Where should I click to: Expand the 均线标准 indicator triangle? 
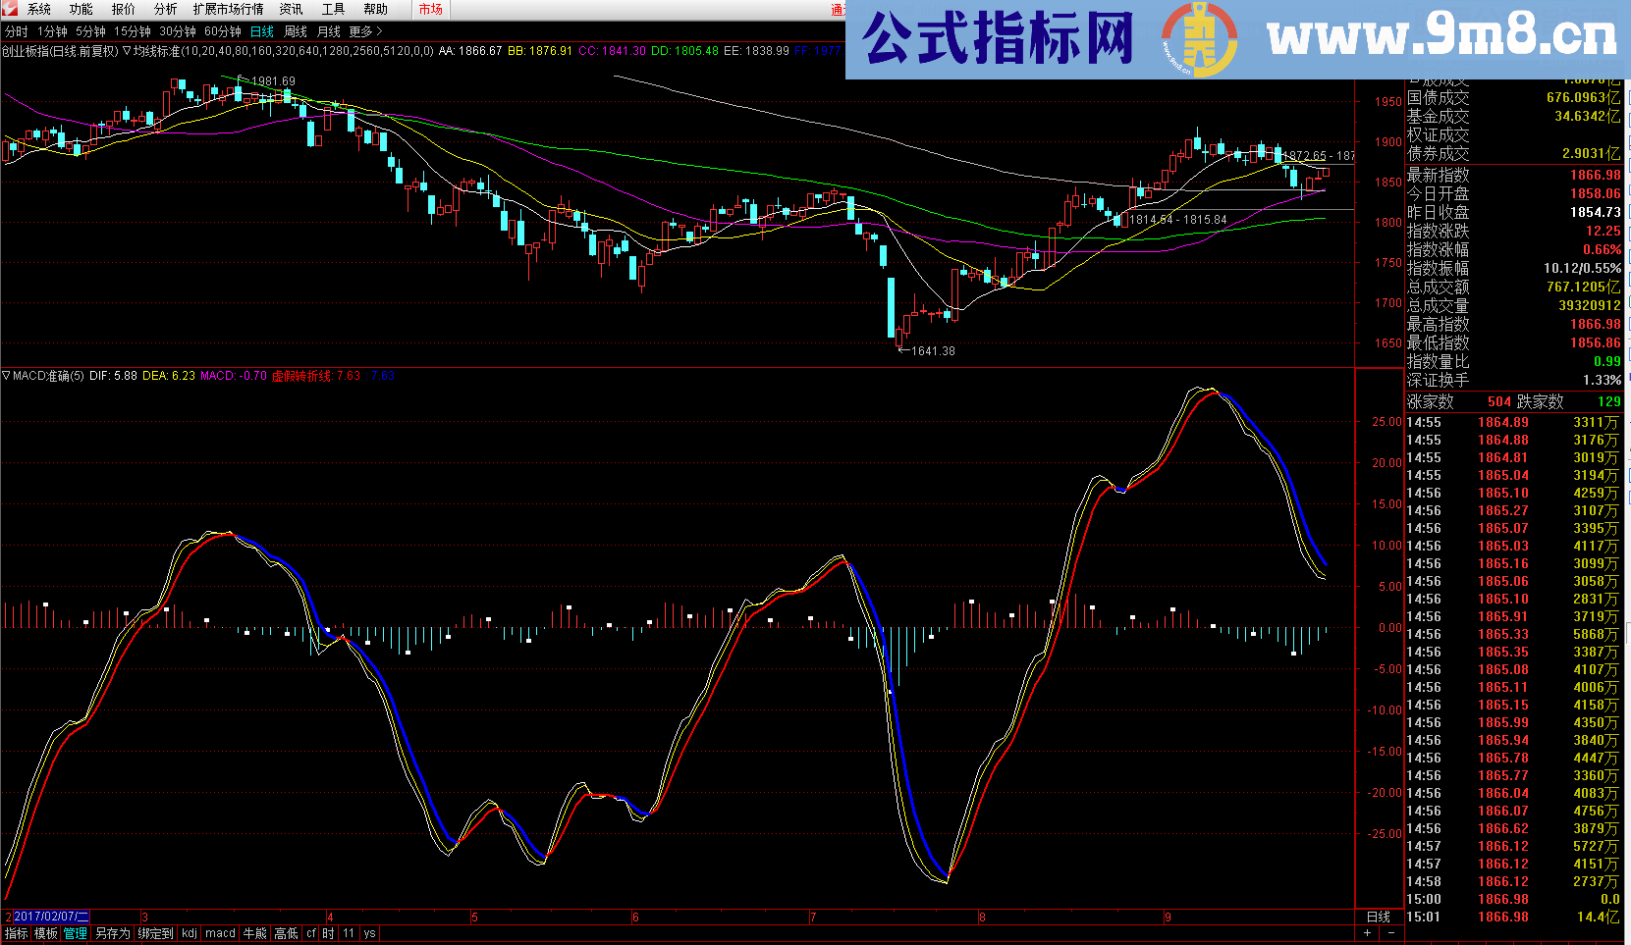pyautogui.click(x=127, y=50)
